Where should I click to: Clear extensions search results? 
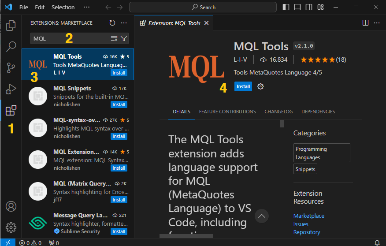(x=114, y=38)
